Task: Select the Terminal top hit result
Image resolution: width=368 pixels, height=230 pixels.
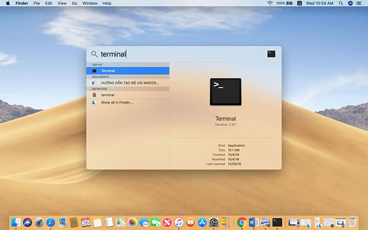Action: click(x=128, y=71)
